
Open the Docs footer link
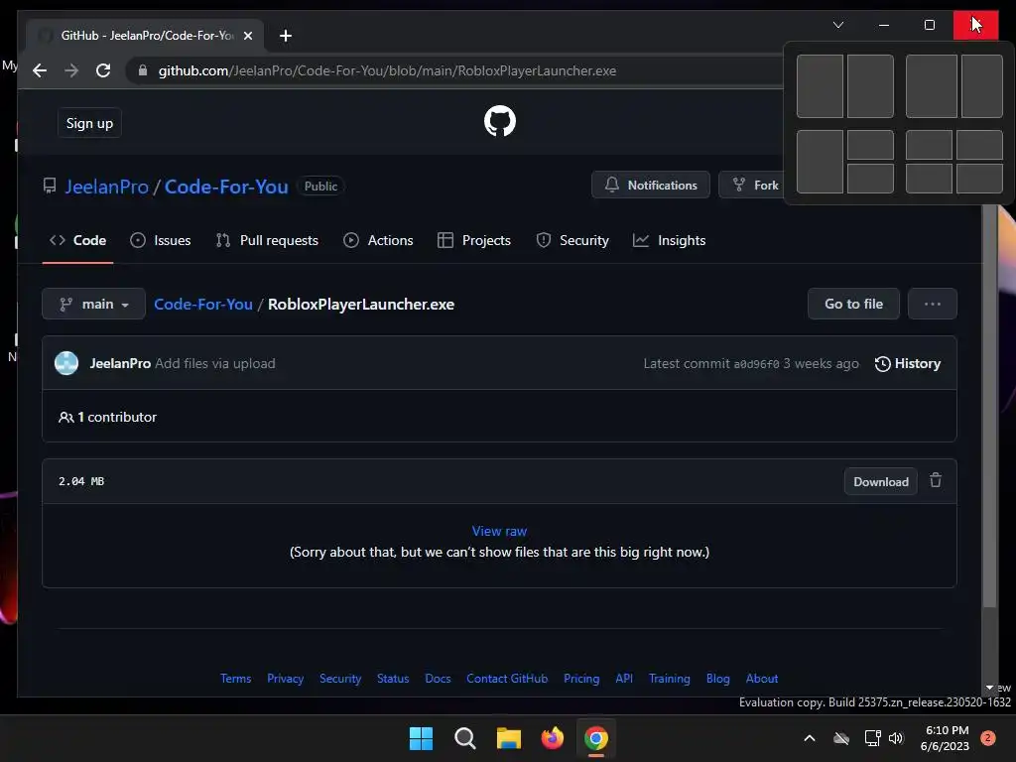(438, 679)
